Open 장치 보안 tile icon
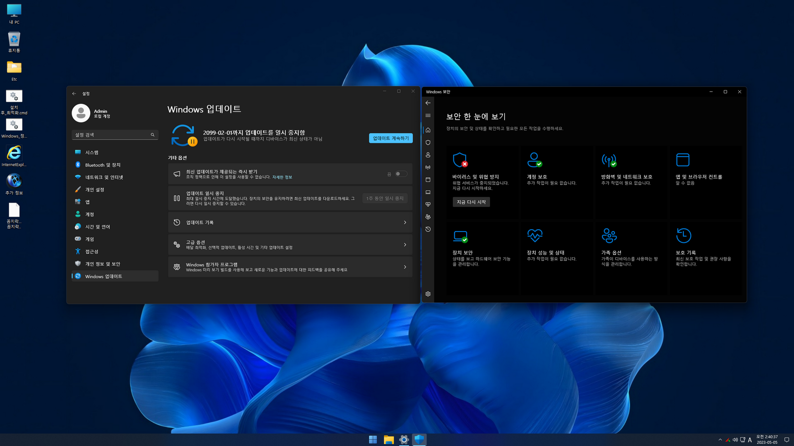Viewport: 794px width, 446px height. [x=460, y=236]
